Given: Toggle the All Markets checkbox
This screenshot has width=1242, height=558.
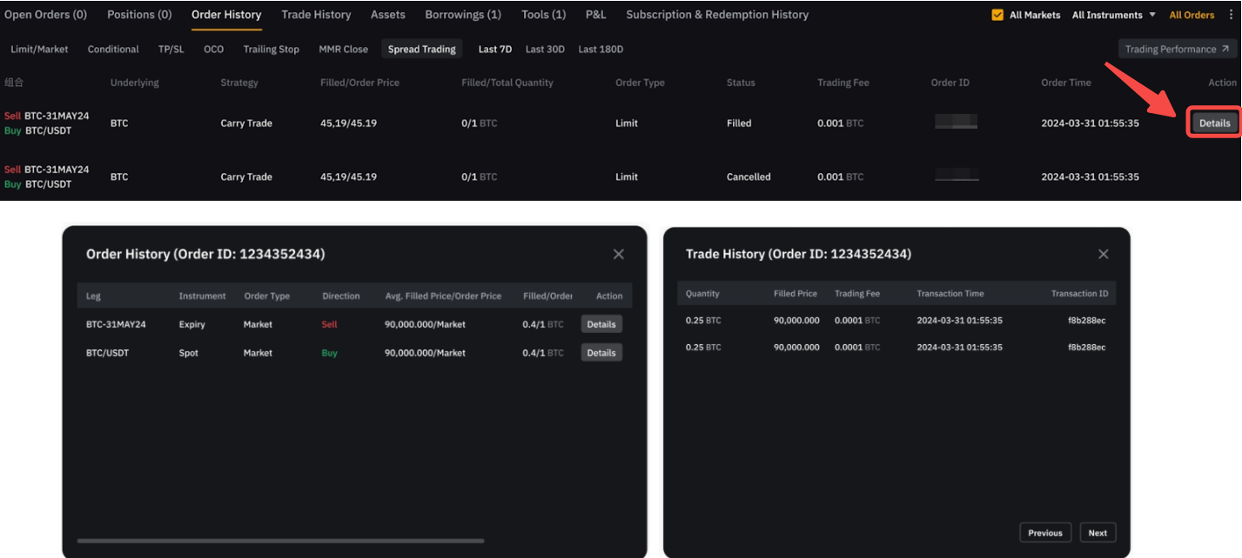Looking at the screenshot, I should click(x=997, y=15).
